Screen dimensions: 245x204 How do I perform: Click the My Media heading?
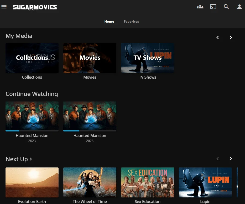click(19, 36)
